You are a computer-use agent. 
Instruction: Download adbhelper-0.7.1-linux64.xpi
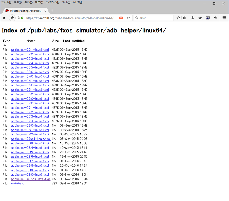coord(30,108)
